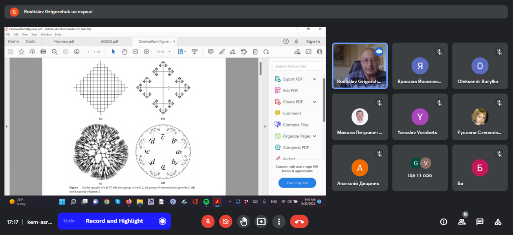Image resolution: width=513 pixels, height=235 pixels.
Task: Expand the Export PDF chevron
Action: tap(314, 79)
